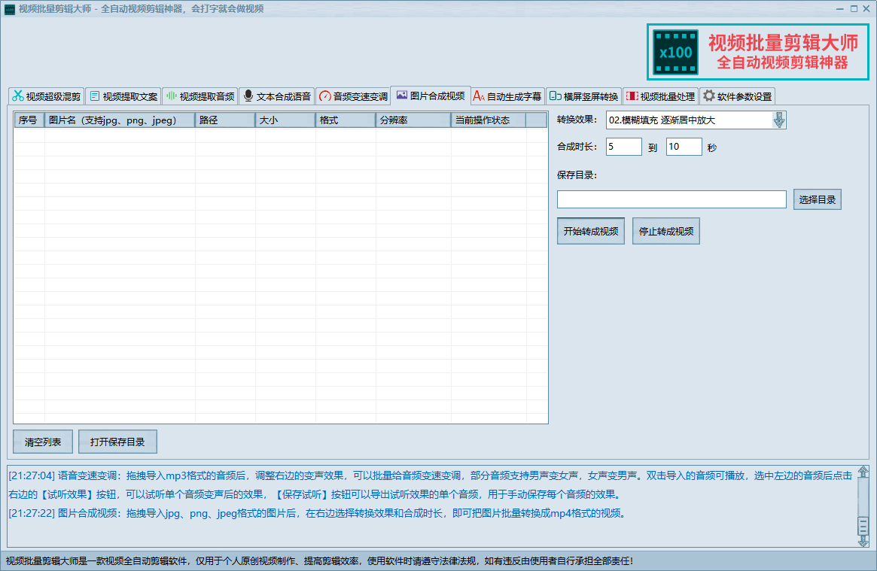Click the document icon of 视频提取文案 tab
The image size is (877, 571).
[x=95, y=96]
